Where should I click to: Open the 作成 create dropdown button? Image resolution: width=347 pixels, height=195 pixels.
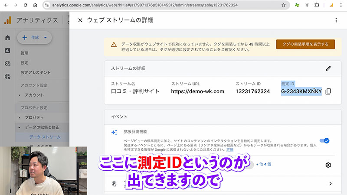click(x=35, y=38)
